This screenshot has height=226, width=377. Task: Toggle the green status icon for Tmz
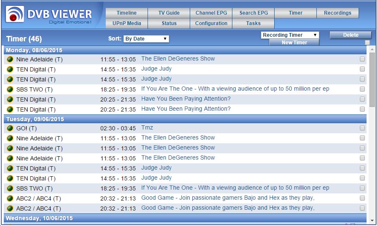[x=10, y=128]
